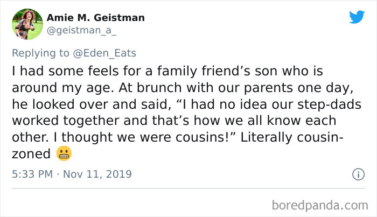Click the 5:33 PM timestamp

(x=31, y=174)
